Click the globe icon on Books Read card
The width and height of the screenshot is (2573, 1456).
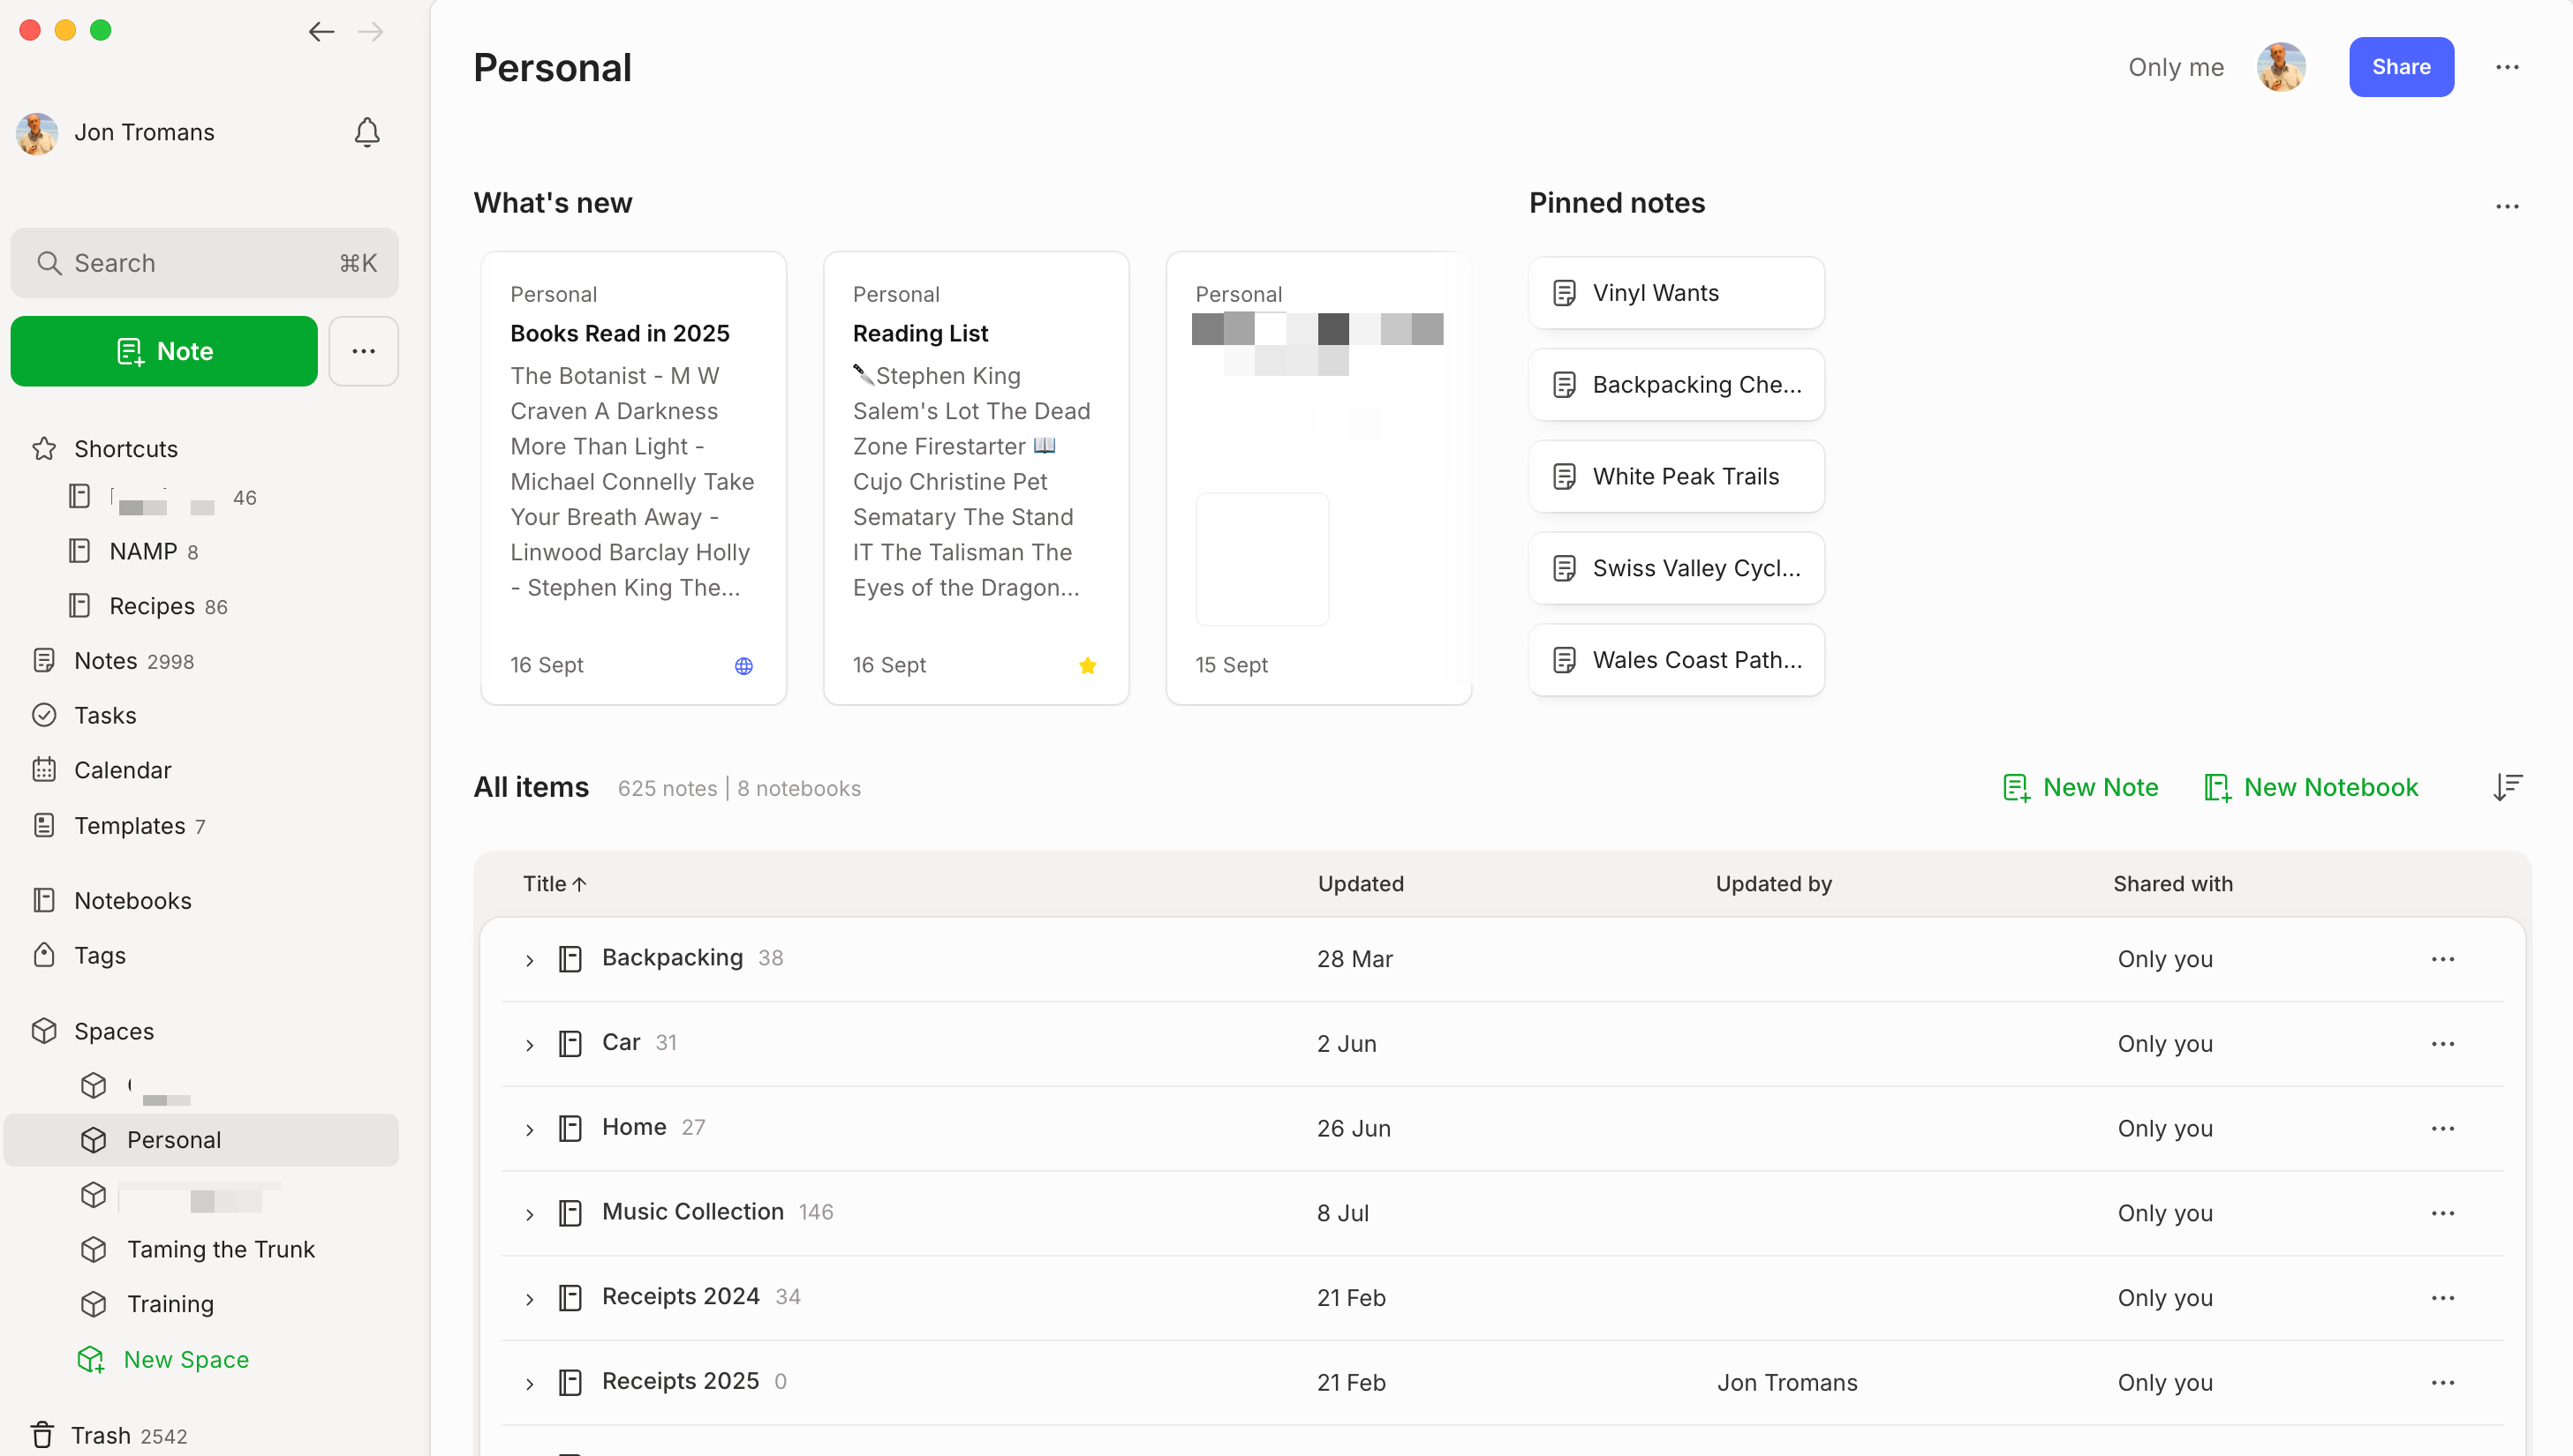pos(743,665)
